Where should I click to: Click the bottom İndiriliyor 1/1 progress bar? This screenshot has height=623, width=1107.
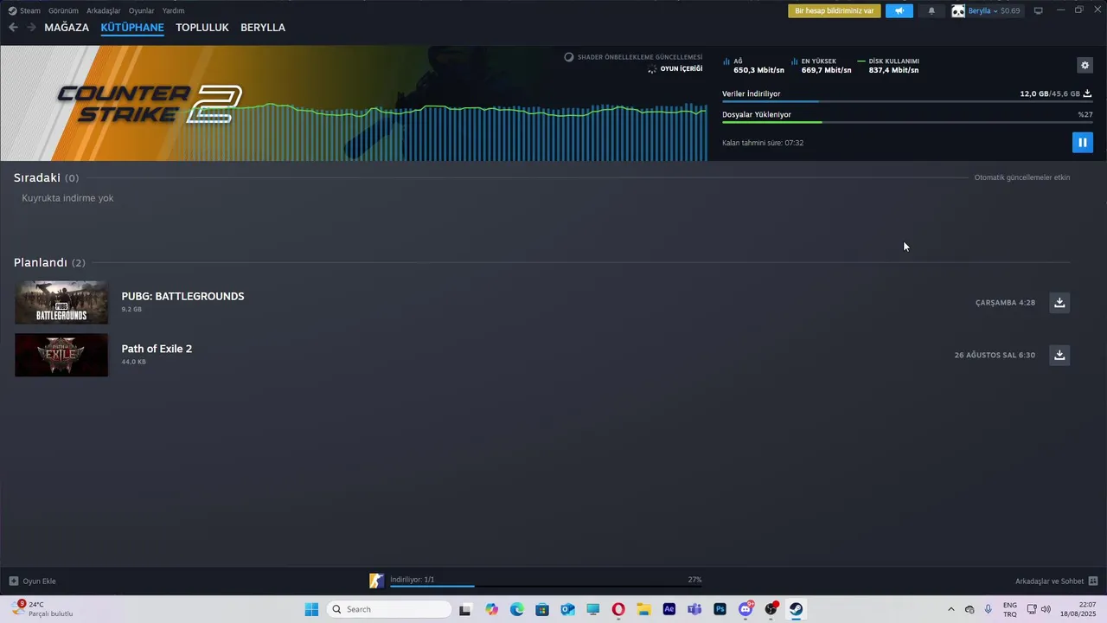pos(546,586)
